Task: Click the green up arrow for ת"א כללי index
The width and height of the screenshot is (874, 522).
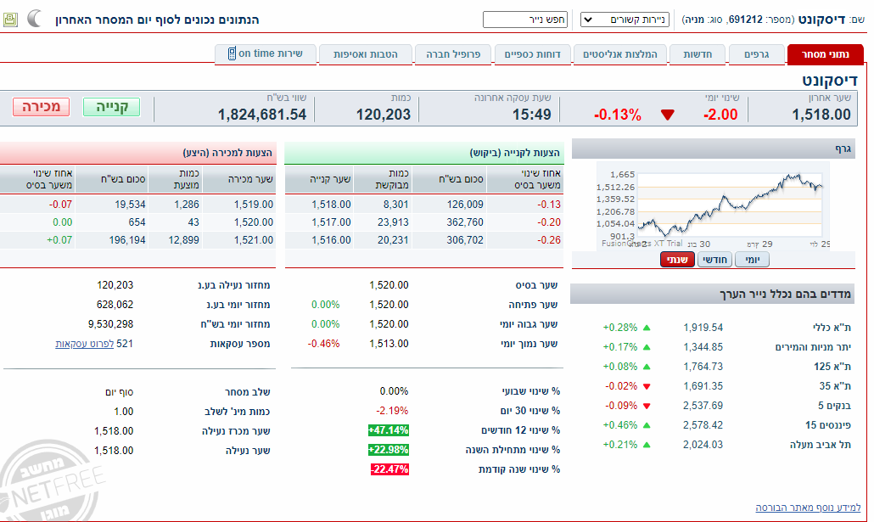Action: coord(647,328)
